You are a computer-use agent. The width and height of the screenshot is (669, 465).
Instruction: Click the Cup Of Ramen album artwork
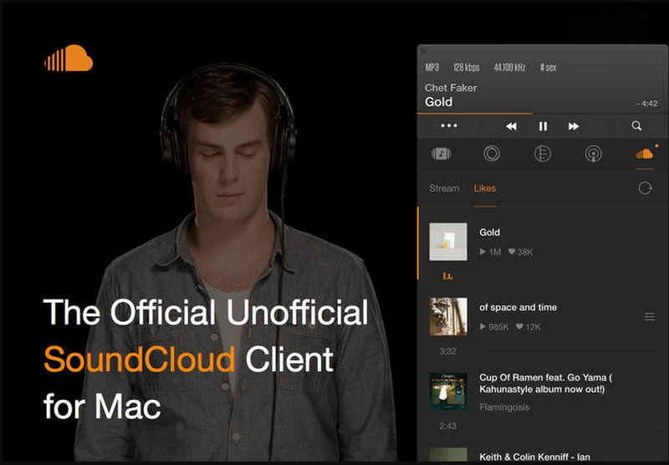tap(448, 392)
